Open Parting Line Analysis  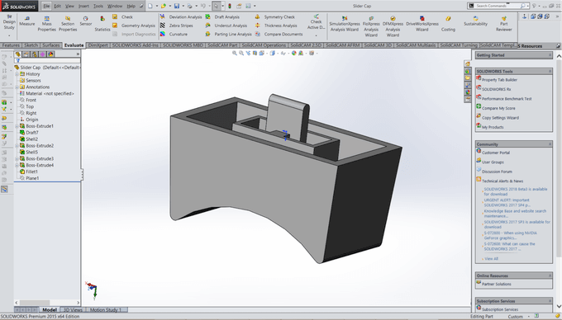(x=229, y=34)
